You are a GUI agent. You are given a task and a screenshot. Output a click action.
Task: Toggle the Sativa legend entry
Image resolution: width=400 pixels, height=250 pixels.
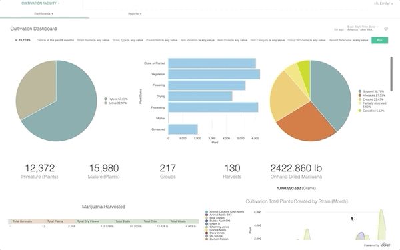point(115,103)
